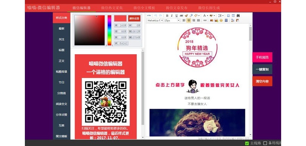Apply underline with the U icon
Screen dimensions: 306x146
176,15
